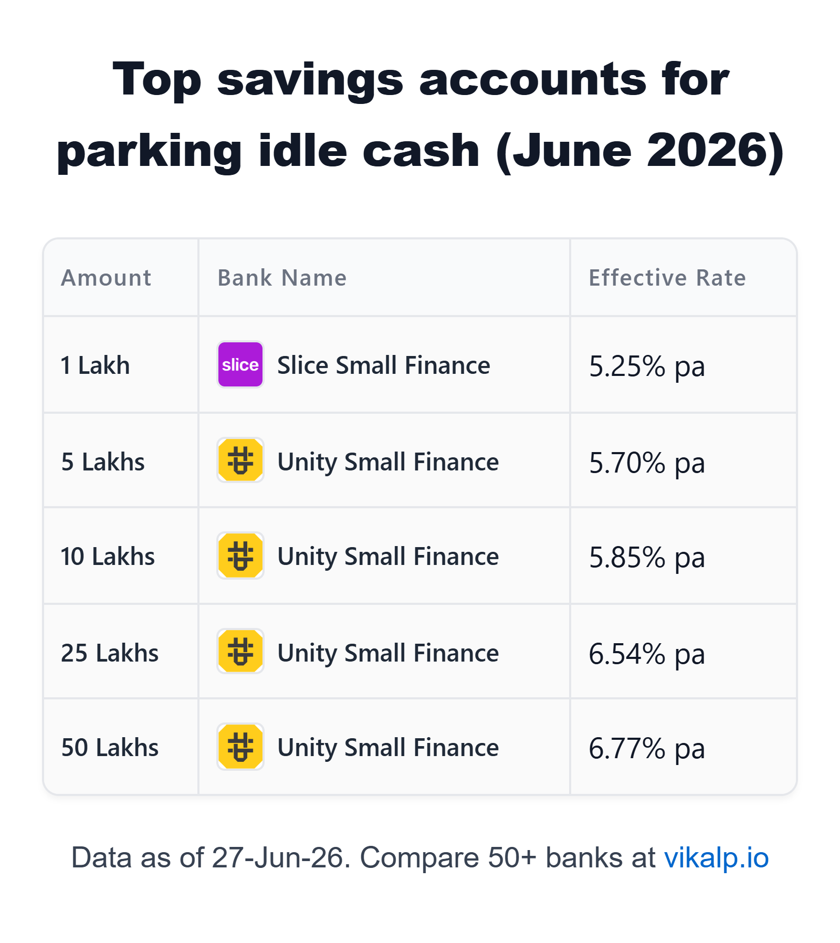The image size is (840, 943).
Task: Click the Amount column header
Action: pyautogui.click(x=106, y=278)
